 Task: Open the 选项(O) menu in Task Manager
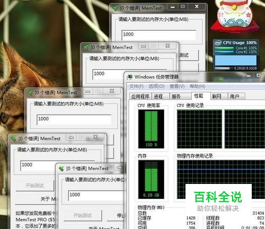click(x=156, y=86)
